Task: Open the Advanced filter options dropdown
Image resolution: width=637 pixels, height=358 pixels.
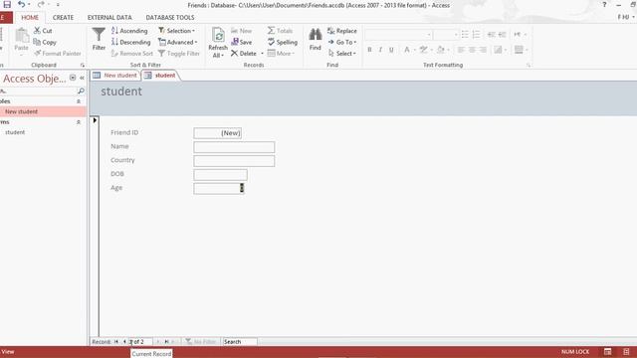Action: click(178, 42)
